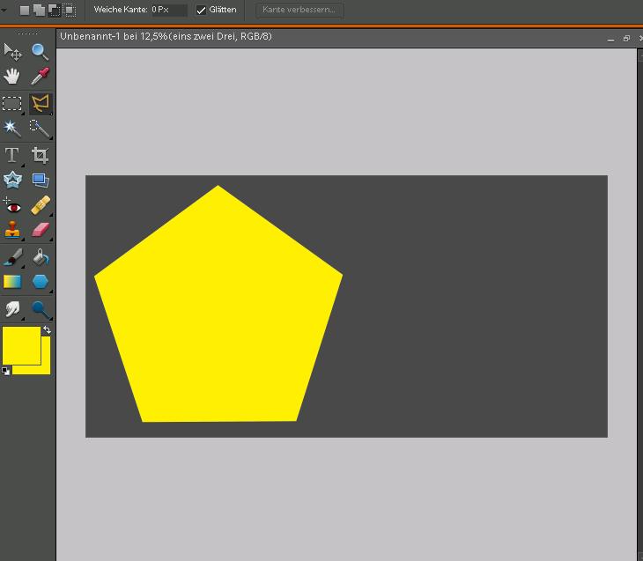Select the Spot Healing bandage tool
Image resolution: width=643 pixels, height=561 pixels.
(41, 205)
